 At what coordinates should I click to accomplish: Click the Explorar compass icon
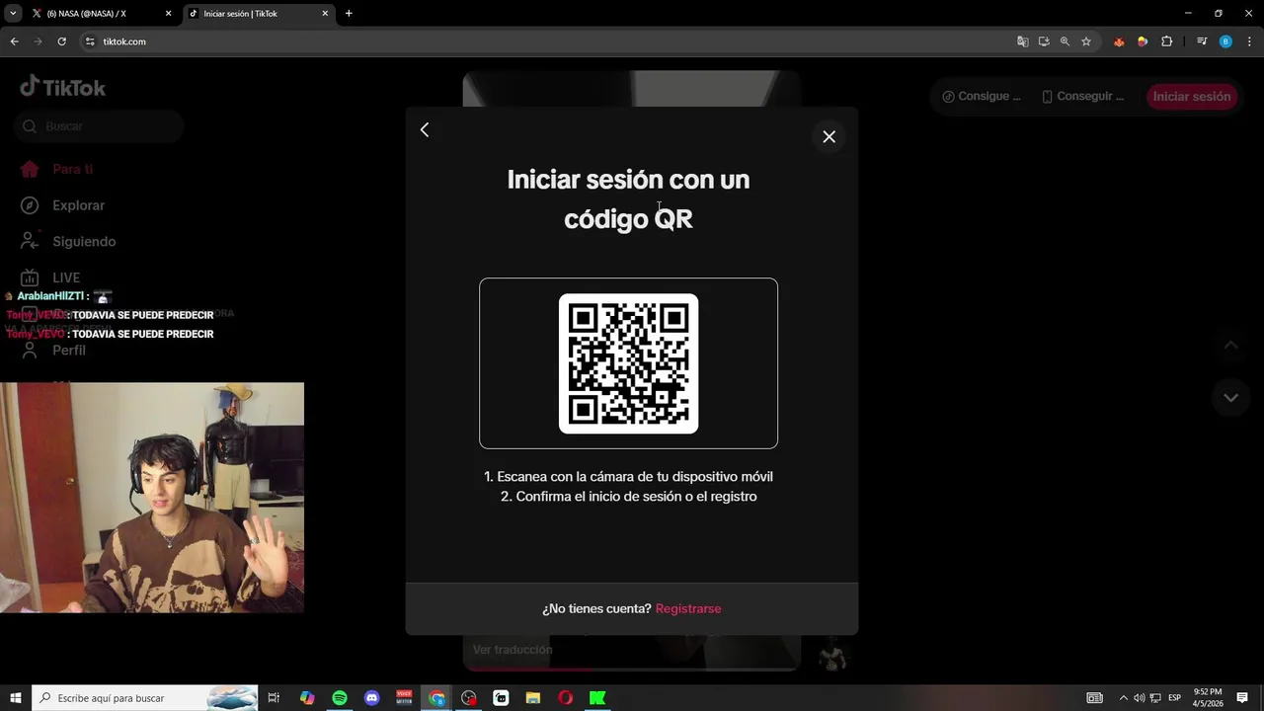point(30,205)
